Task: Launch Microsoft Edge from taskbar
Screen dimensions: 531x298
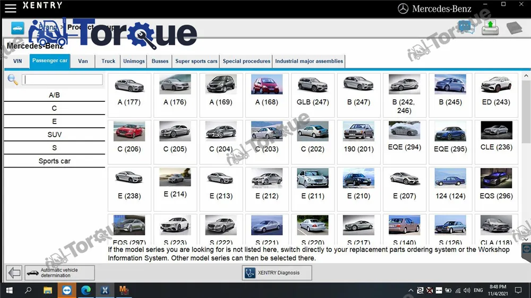Action: click(86, 290)
